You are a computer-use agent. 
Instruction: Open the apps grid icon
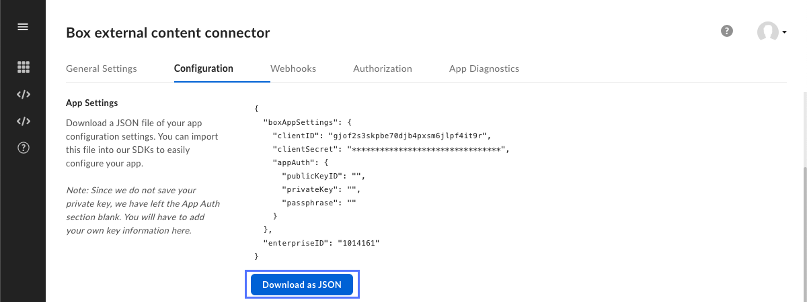coord(24,67)
